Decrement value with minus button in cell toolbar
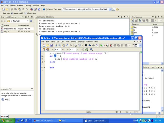164x123 pixels. [x=53, y=49]
